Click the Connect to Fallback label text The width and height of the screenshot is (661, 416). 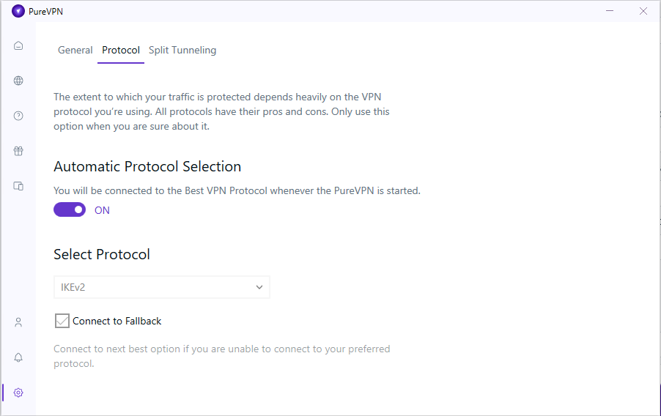pyautogui.click(x=117, y=322)
